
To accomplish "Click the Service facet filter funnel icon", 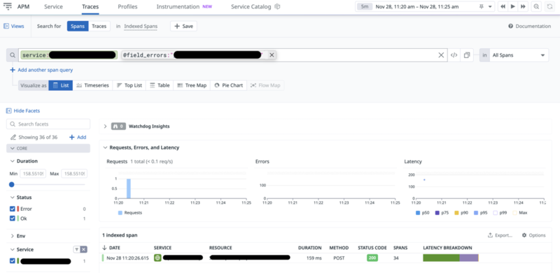I will click(76, 249).
